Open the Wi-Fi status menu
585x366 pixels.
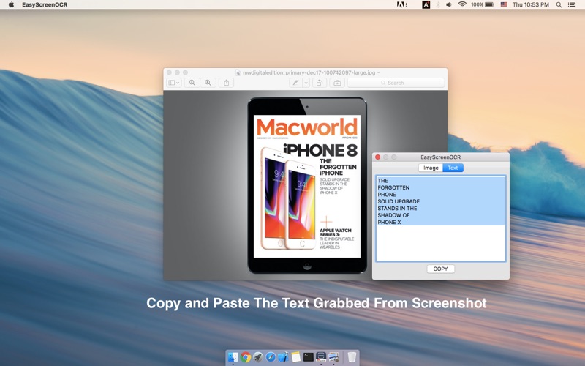tap(462, 4)
